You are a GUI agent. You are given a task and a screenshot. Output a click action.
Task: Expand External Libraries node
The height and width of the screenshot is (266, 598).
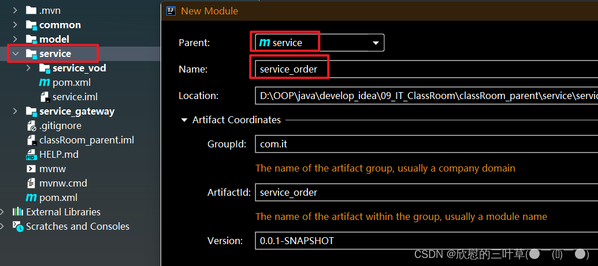(x=3, y=212)
